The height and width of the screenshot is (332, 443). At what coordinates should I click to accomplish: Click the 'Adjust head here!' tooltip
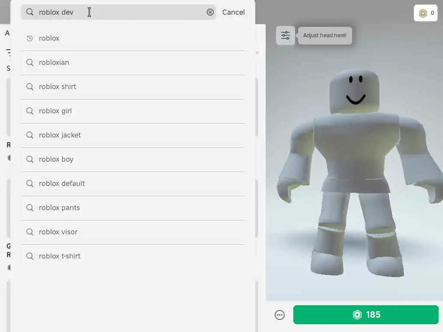[x=325, y=35]
